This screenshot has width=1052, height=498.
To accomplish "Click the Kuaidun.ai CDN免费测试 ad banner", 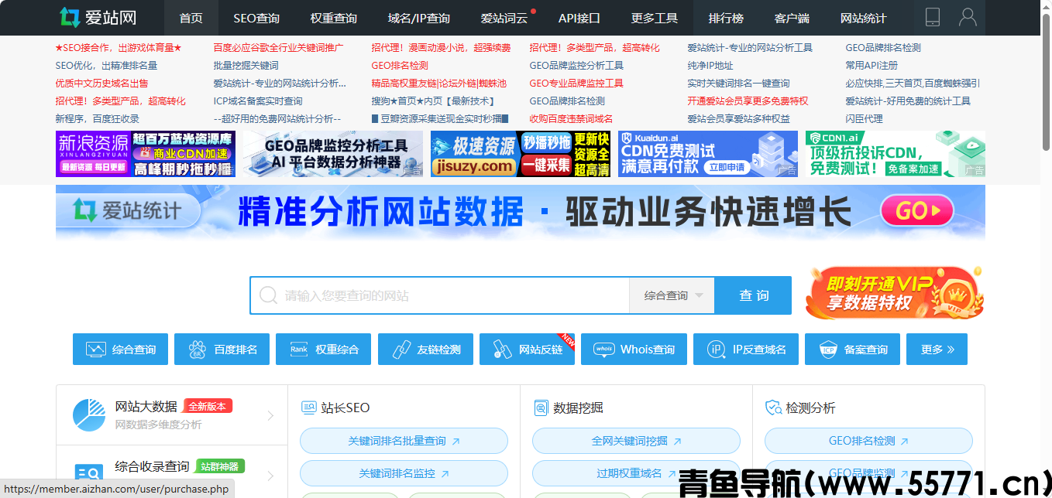I will [x=708, y=154].
